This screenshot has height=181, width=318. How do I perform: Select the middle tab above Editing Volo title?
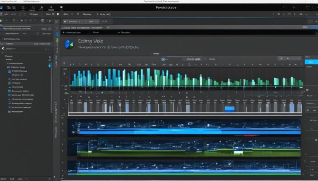coord(96,32)
